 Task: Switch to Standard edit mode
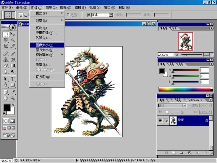(6, 121)
